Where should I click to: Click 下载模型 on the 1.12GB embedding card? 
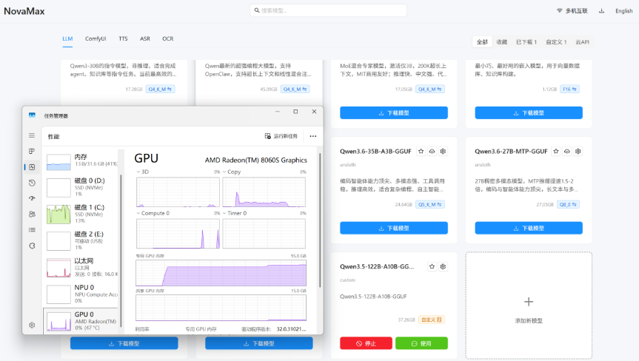coord(529,112)
